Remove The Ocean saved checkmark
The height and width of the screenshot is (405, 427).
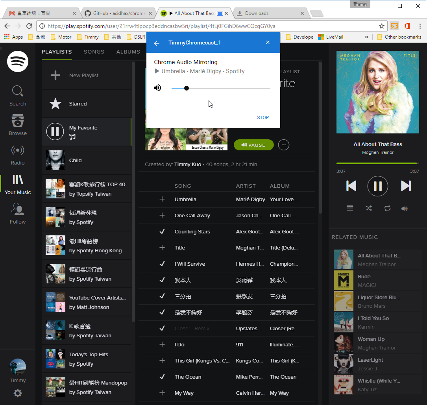coord(162,377)
